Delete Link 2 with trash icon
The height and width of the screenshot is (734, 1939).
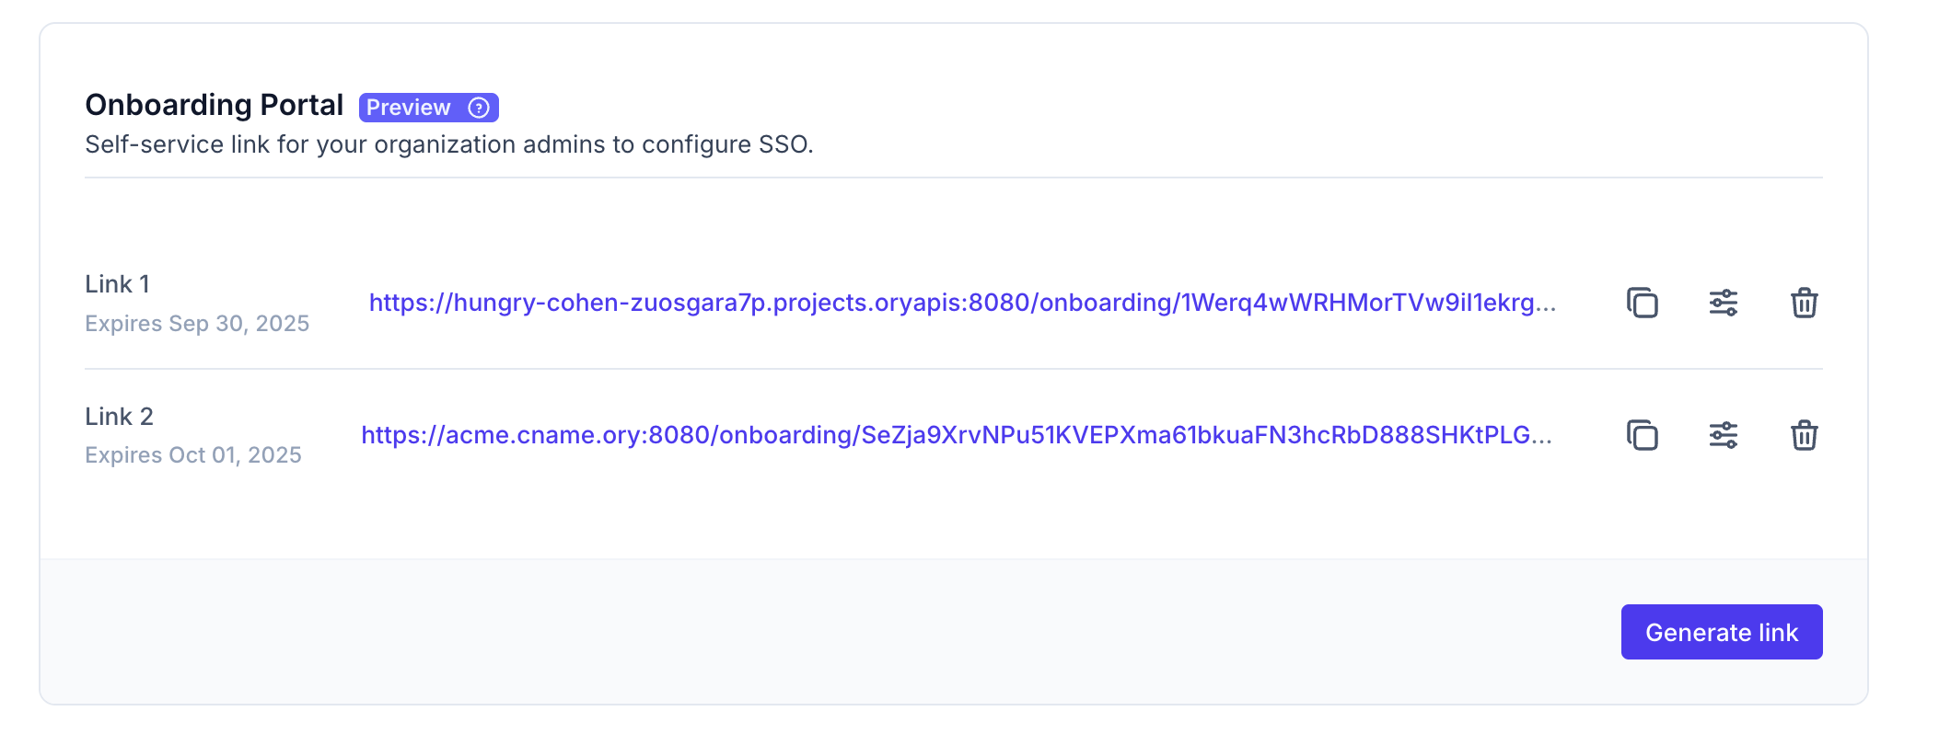coord(1804,435)
